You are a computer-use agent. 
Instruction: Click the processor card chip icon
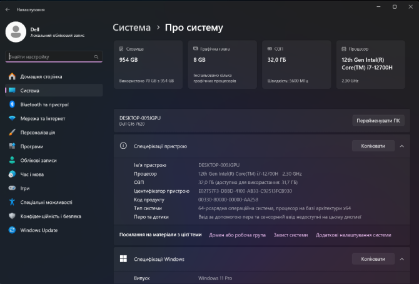(x=344, y=49)
